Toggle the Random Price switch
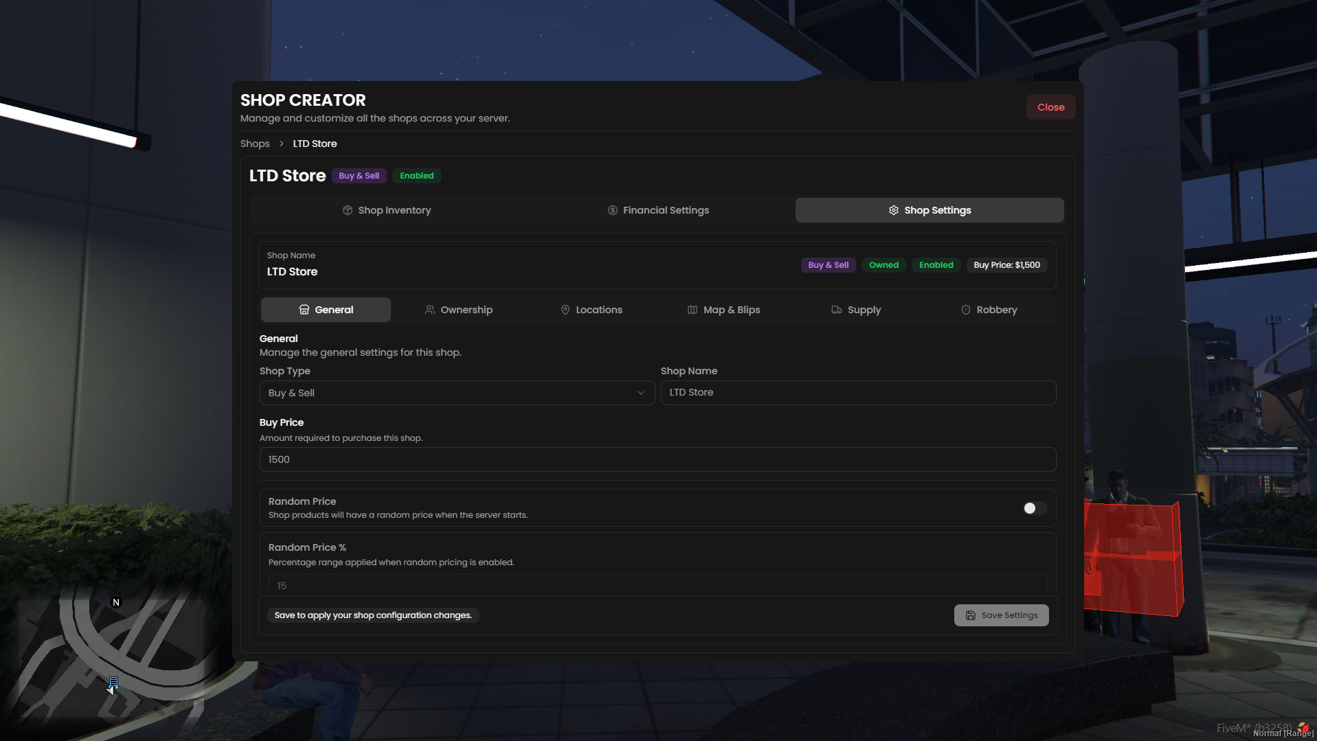 1035,508
